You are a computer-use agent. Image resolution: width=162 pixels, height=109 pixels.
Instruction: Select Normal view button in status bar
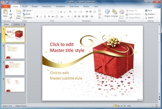115,106
